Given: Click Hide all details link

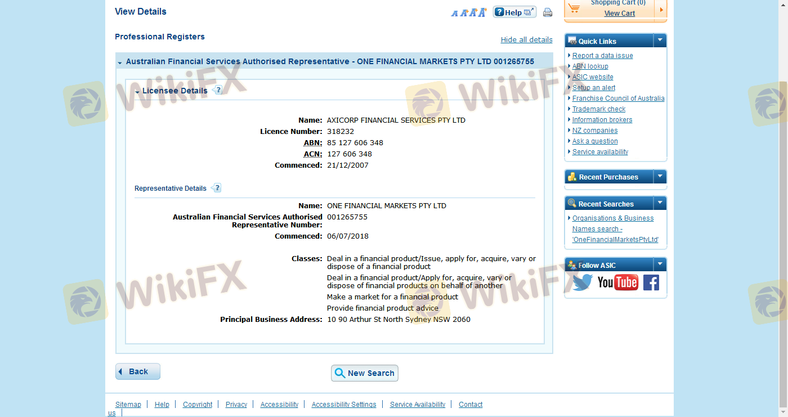Looking at the screenshot, I should (526, 40).
